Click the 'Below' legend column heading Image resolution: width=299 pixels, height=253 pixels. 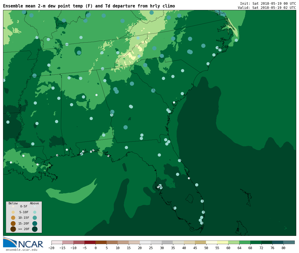click(13, 203)
